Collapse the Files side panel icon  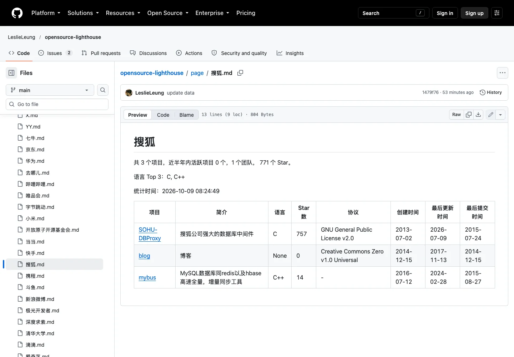point(11,73)
